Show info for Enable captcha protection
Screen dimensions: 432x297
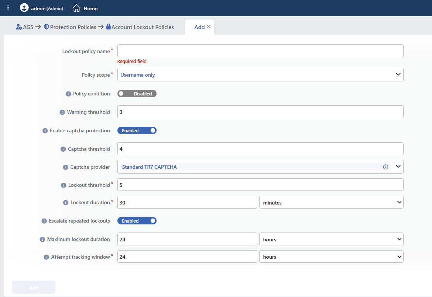point(45,131)
